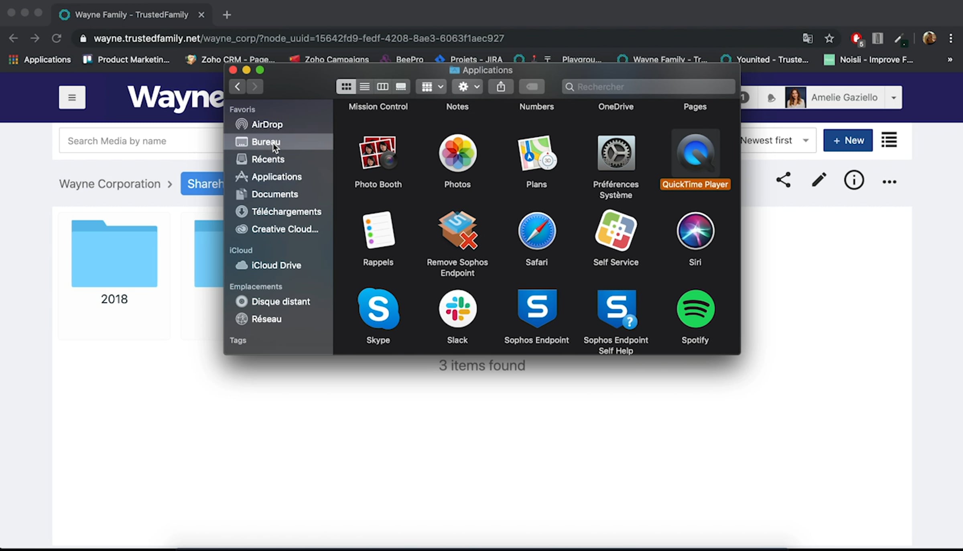The height and width of the screenshot is (551, 963).
Task: Click the Siri application icon
Action: (x=695, y=231)
